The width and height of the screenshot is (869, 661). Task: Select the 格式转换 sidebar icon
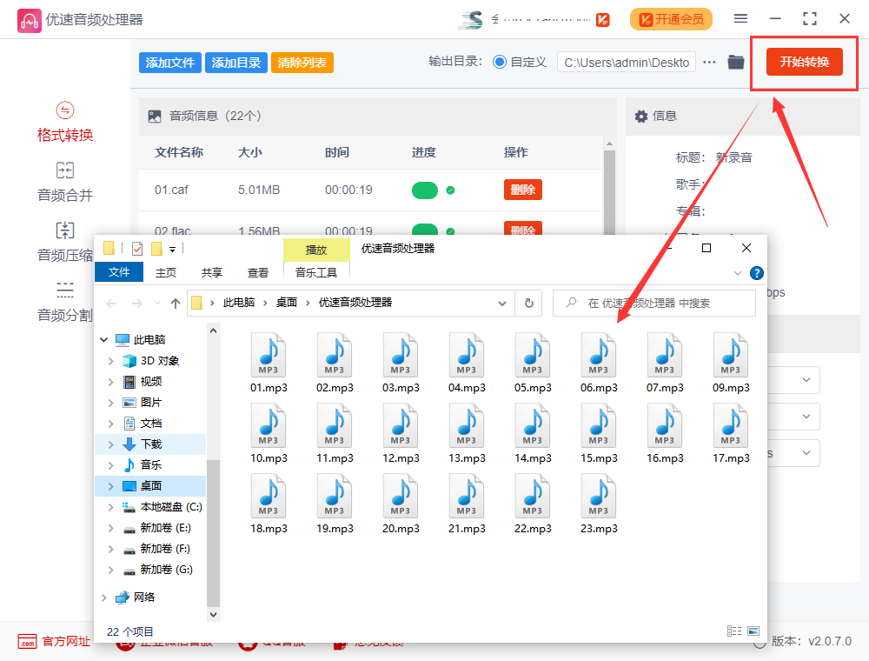65,110
